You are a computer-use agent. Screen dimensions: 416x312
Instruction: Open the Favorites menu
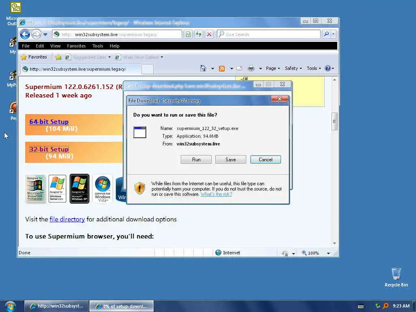coord(76,46)
